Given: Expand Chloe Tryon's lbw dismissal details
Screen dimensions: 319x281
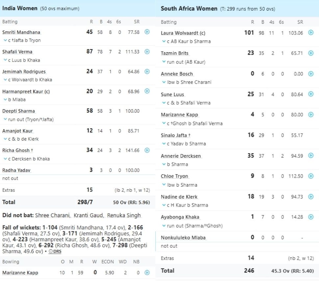Looking at the screenshot, I should point(164,185).
